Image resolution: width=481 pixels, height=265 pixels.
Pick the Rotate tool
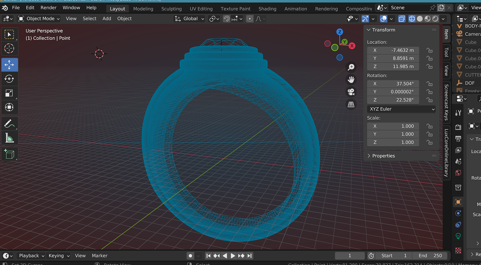pyautogui.click(x=9, y=79)
